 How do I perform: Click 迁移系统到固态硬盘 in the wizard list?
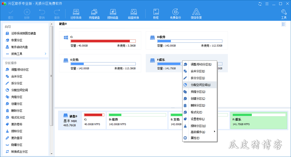click(x=24, y=33)
